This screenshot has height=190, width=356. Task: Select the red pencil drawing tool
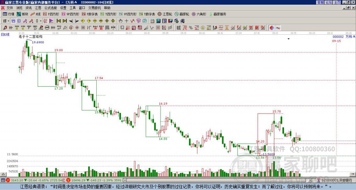tap(5, 28)
